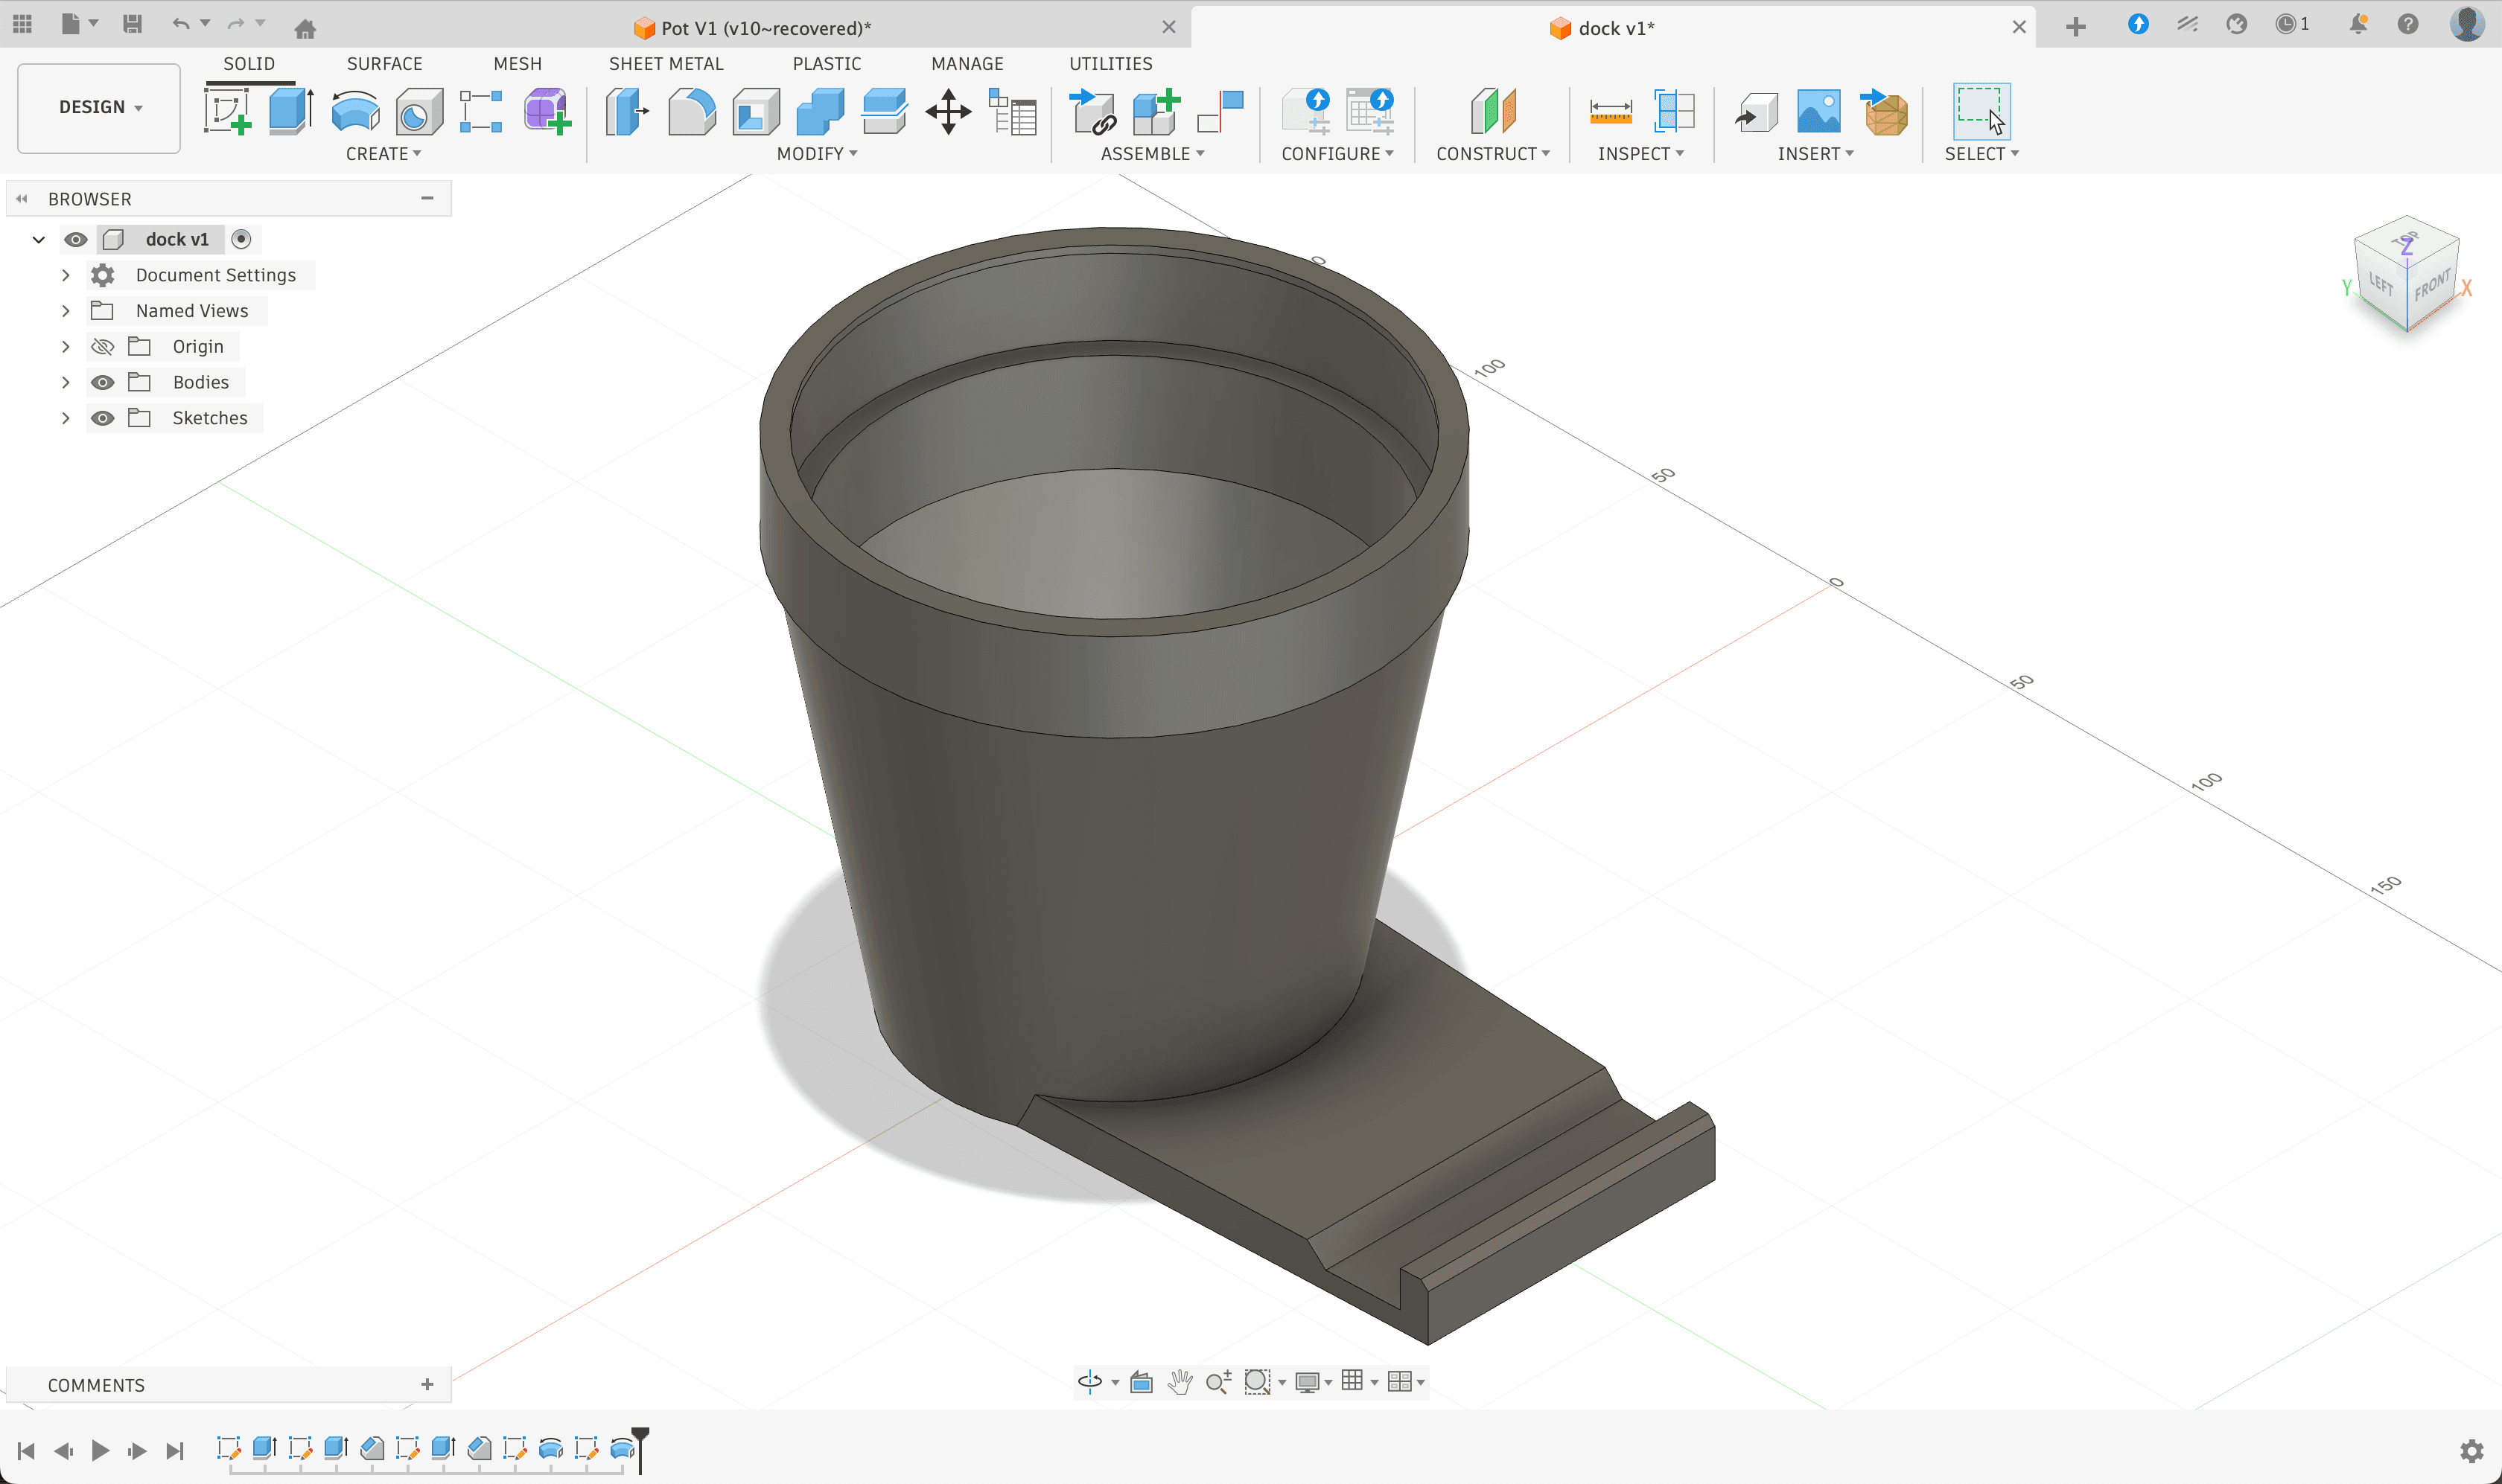The width and height of the screenshot is (2502, 1484).
Task: Select the Revolve tool icon
Action: pos(355,110)
